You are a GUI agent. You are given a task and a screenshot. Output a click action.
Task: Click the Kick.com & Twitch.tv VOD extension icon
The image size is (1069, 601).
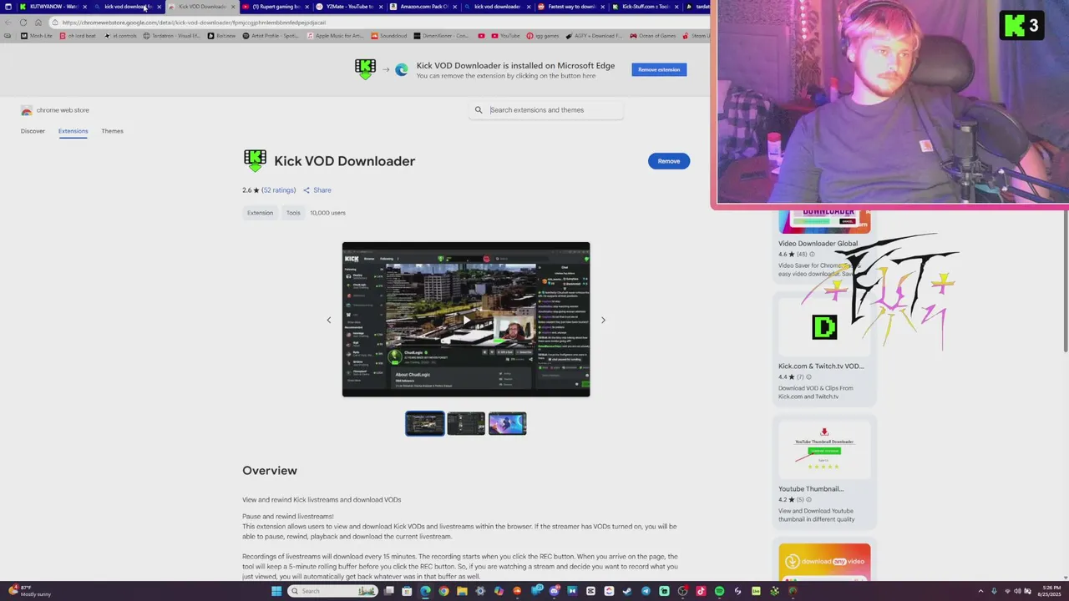point(824,327)
